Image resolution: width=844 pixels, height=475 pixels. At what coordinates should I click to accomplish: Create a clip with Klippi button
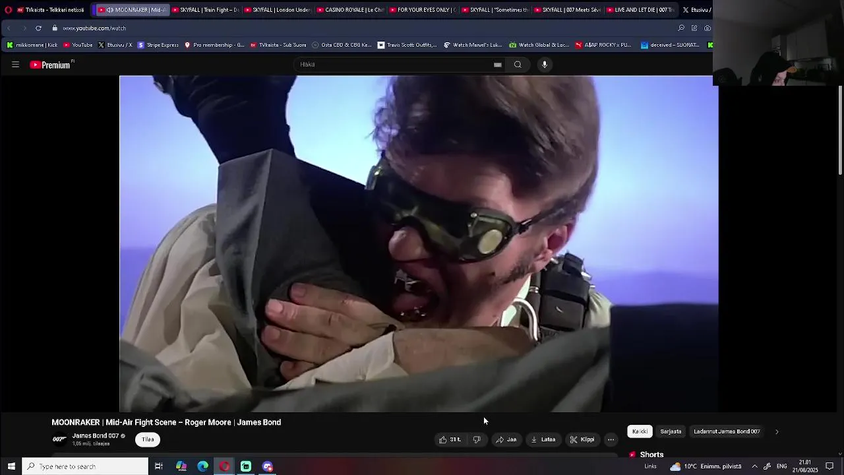[582, 439]
